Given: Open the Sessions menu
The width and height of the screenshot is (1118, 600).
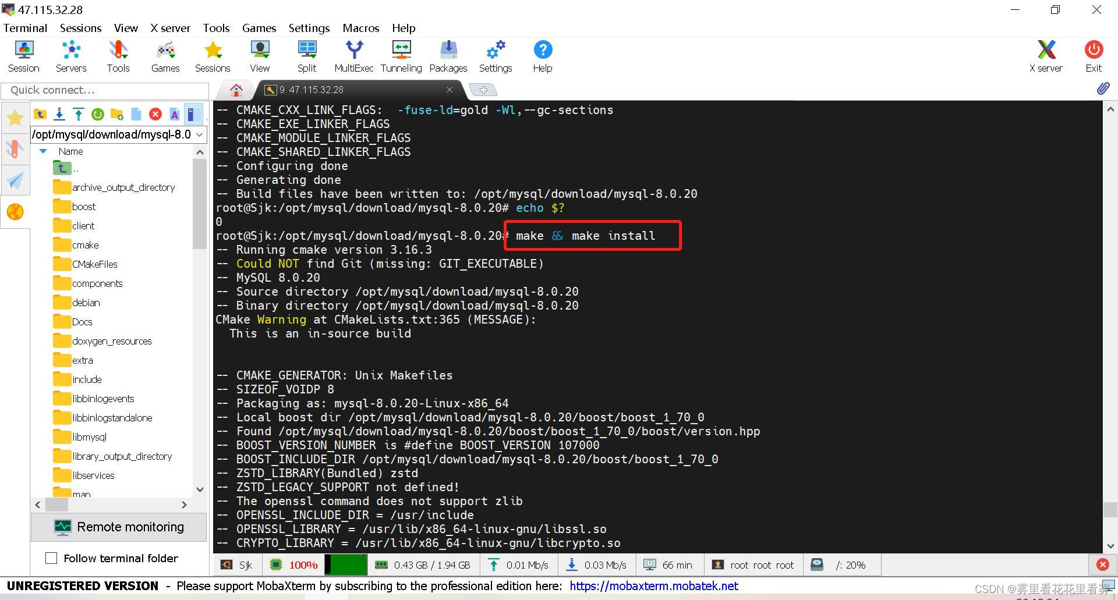Looking at the screenshot, I should click(x=80, y=28).
